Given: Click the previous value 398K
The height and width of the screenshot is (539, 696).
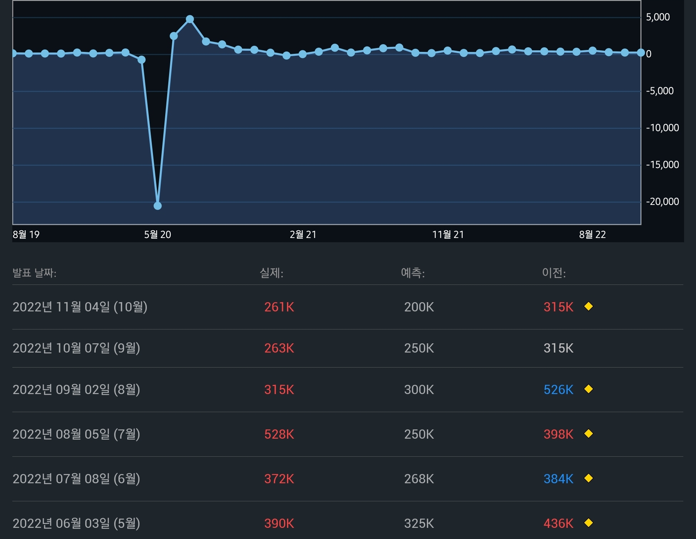Looking at the screenshot, I should [x=558, y=434].
